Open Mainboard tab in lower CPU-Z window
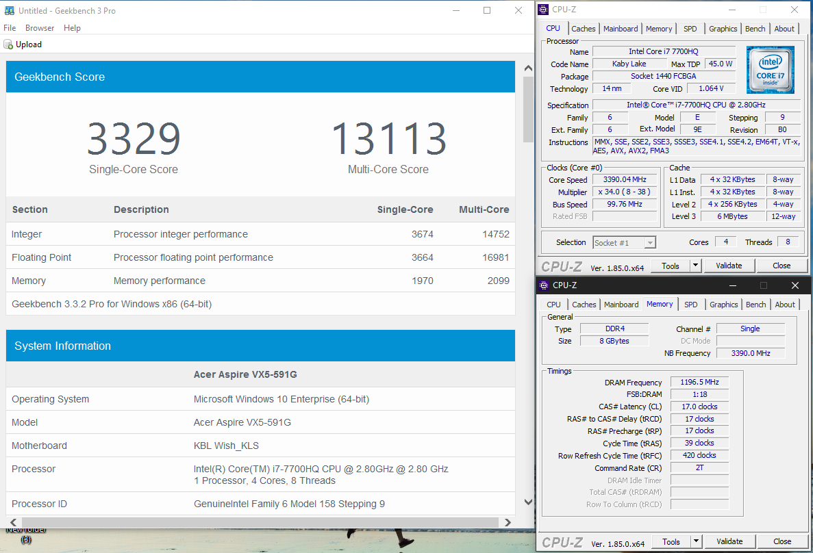 click(x=621, y=305)
